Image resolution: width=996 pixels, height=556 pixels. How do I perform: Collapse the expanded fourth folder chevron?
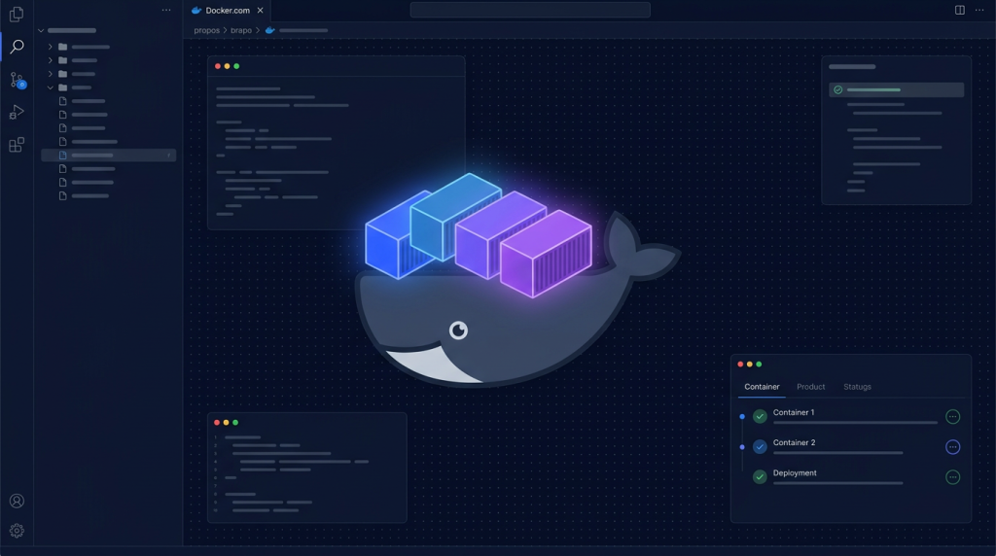51,87
